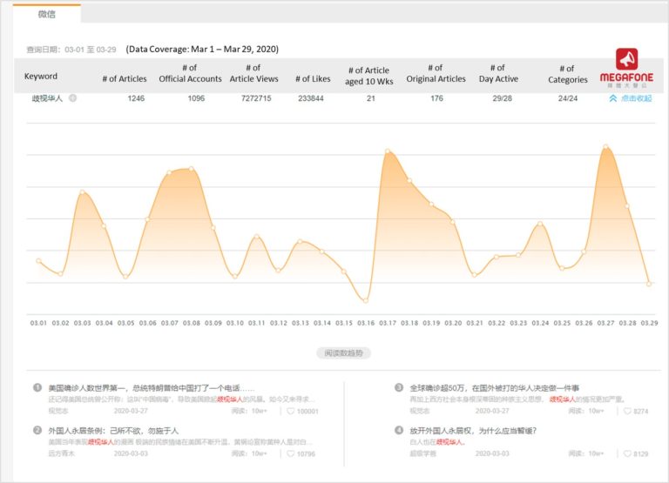The width and height of the screenshot is (669, 483).
Task: Click the 03.16 lowest data point
Action: coord(366,300)
